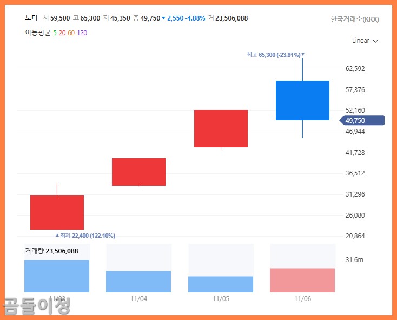Click the 31.6m volume axis label
The width and height of the screenshot is (397, 320).
pos(354,260)
